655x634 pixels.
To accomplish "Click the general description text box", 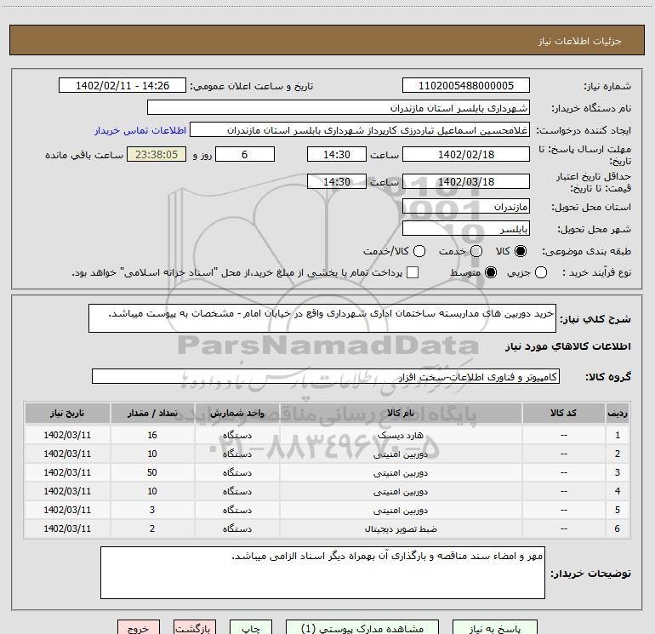I will [x=322, y=318].
